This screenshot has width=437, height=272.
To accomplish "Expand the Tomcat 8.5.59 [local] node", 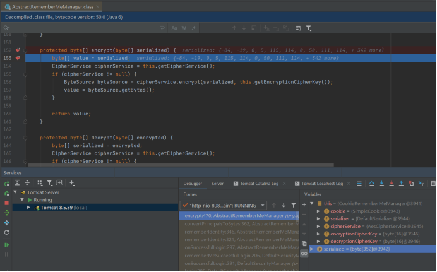I will click(28, 208).
